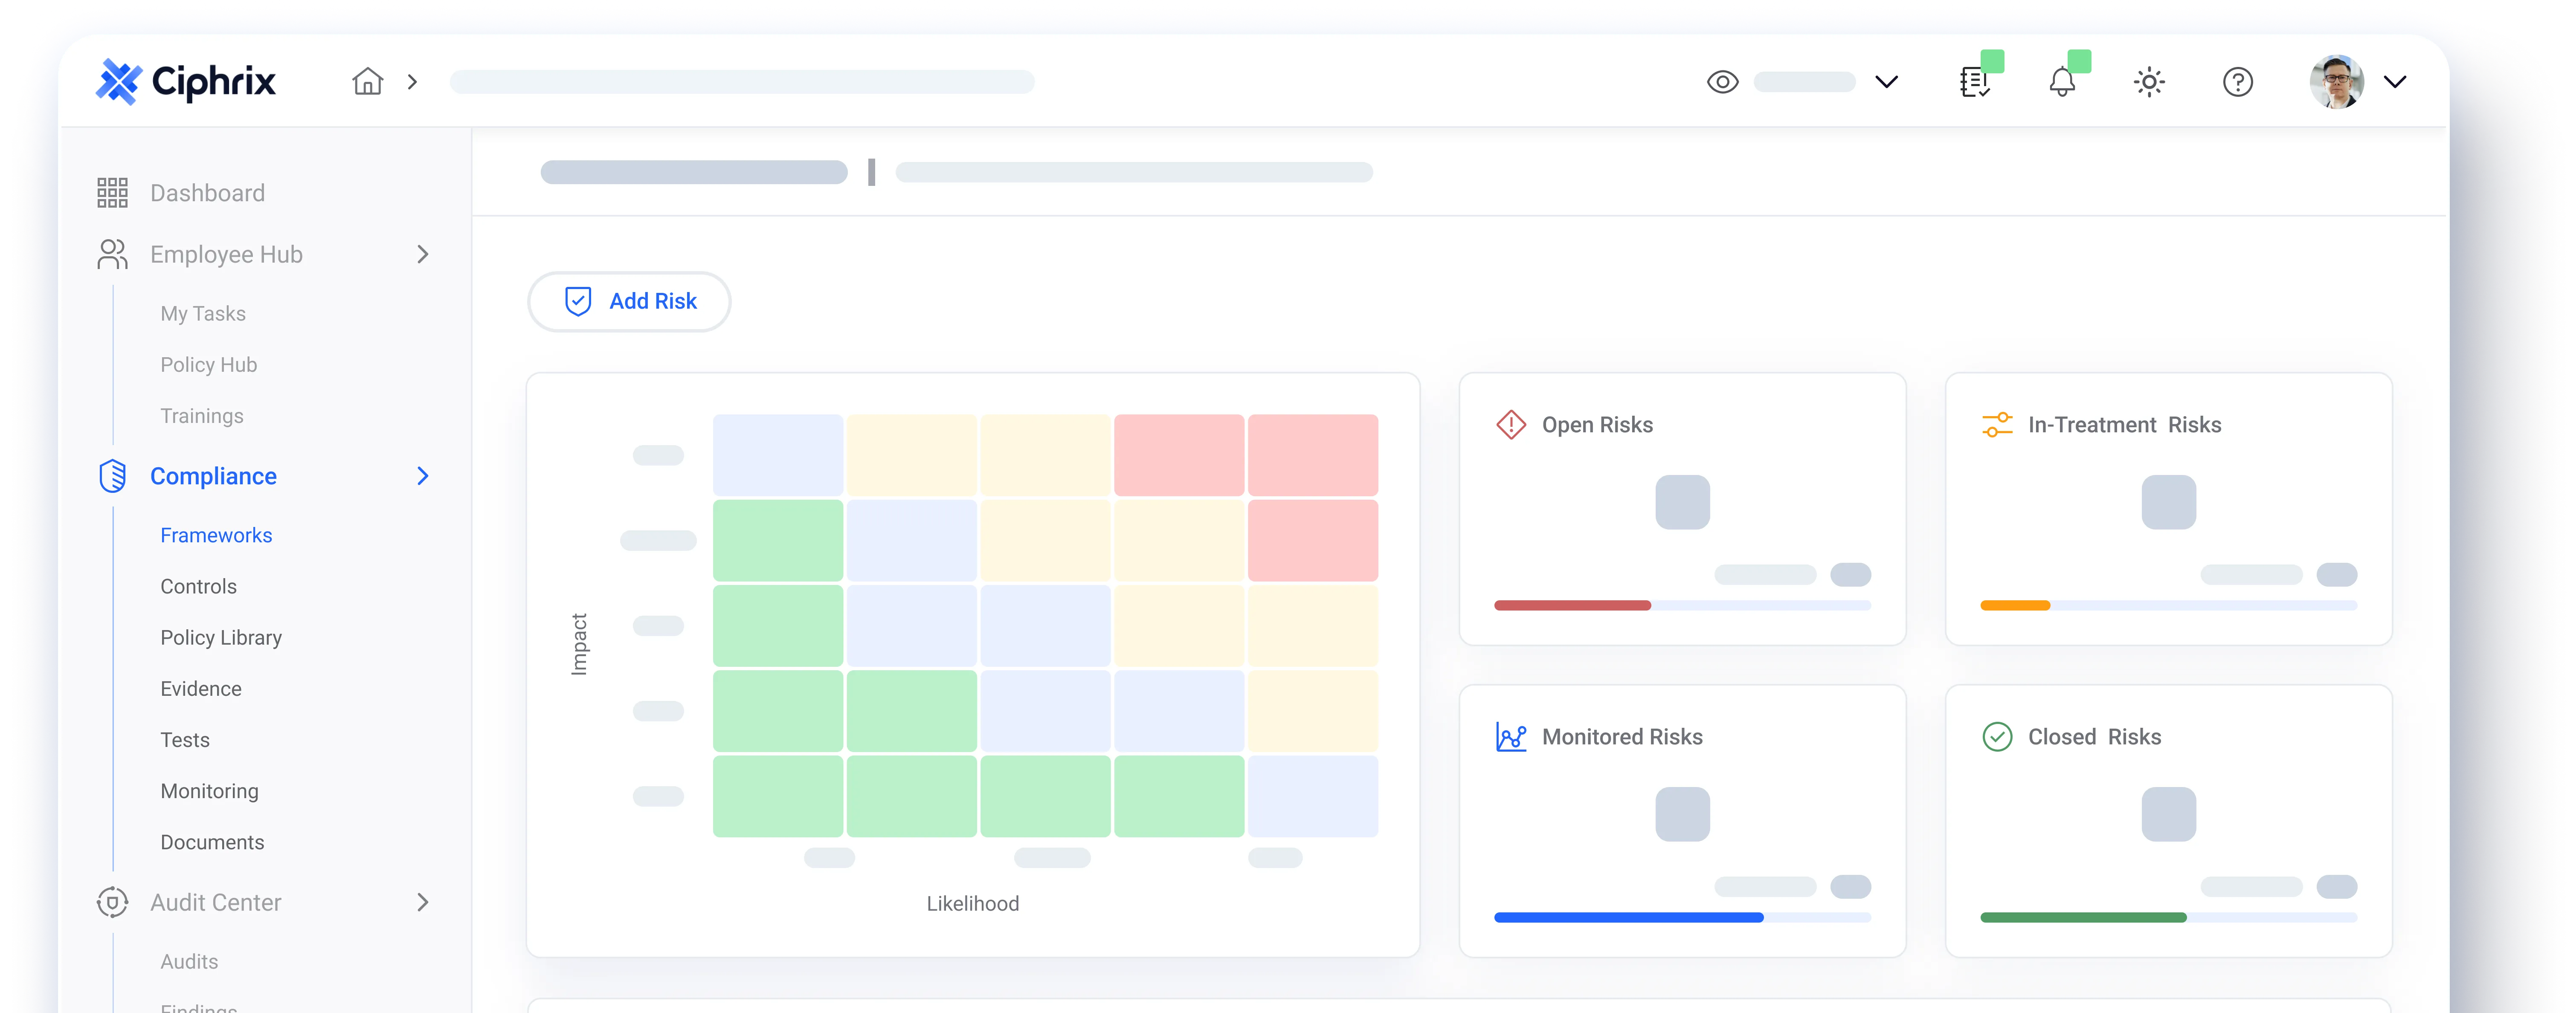This screenshot has height=1013, width=2576.
Task: Open the Open Risks card title
Action: [1597, 425]
